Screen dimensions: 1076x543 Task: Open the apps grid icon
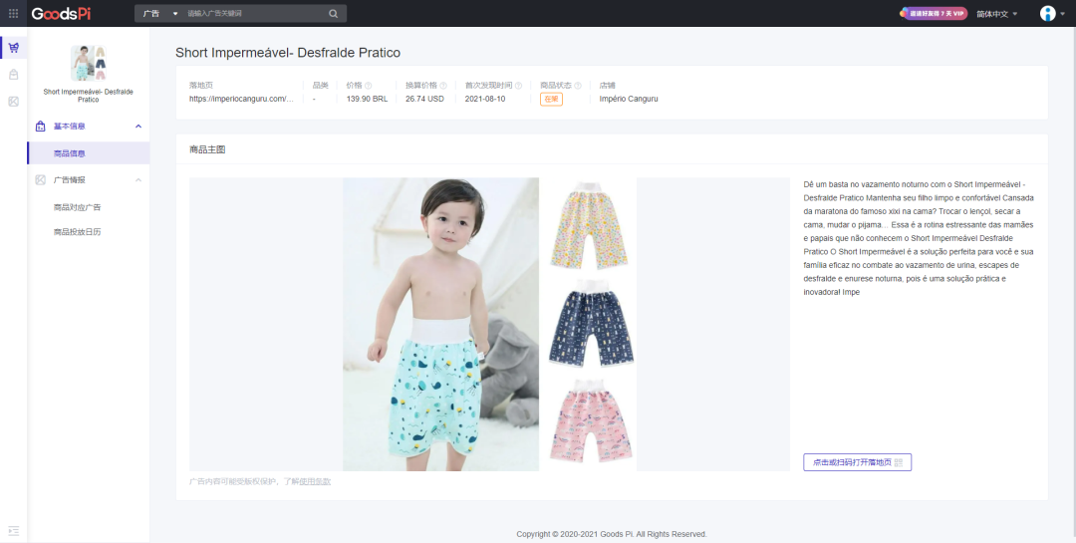pyautogui.click(x=13, y=13)
